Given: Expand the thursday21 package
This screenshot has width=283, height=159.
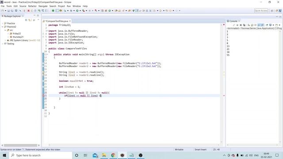Looking at the screenshot, I should point(8,37).
